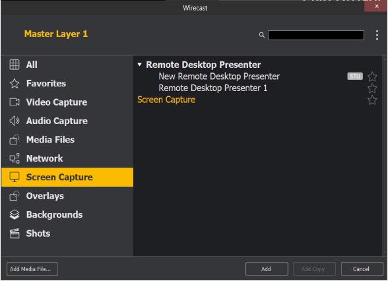Click the Master Layer 1 title
388x281 pixels.
(56, 34)
